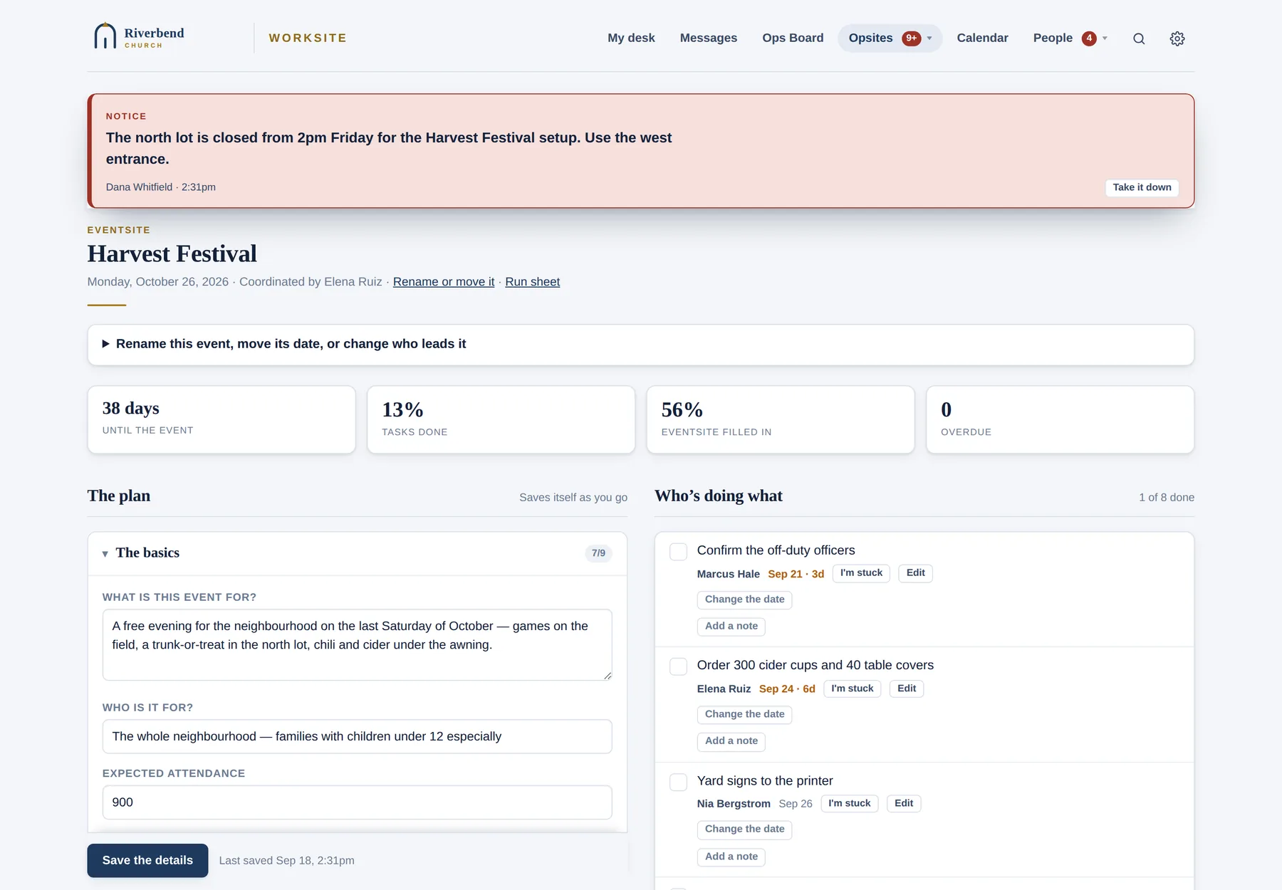Open the People dropdown menu
The width and height of the screenshot is (1282, 890).
(1070, 38)
